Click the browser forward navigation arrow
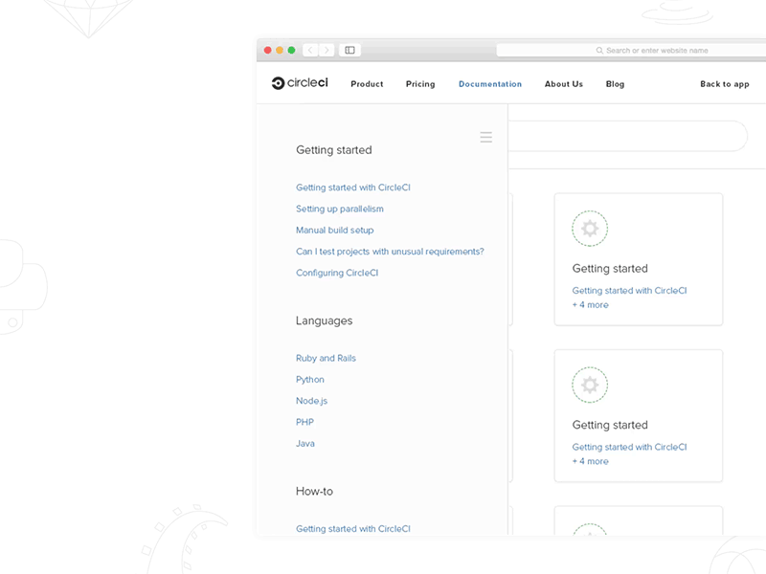Viewport: 766px width, 574px height. click(x=327, y=50)
